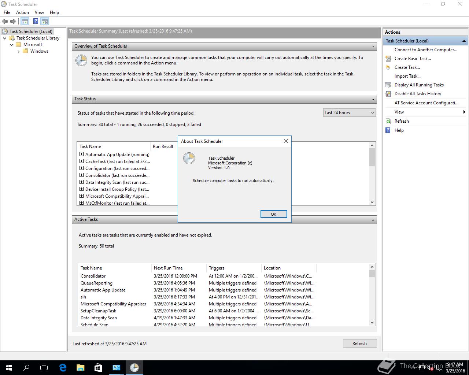Collapse the Microsoft folder node
The image size is (469, 375).
pyautogui.click(x=11, y=45)
